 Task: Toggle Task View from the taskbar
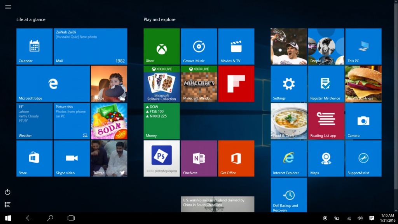pos(71,218)
